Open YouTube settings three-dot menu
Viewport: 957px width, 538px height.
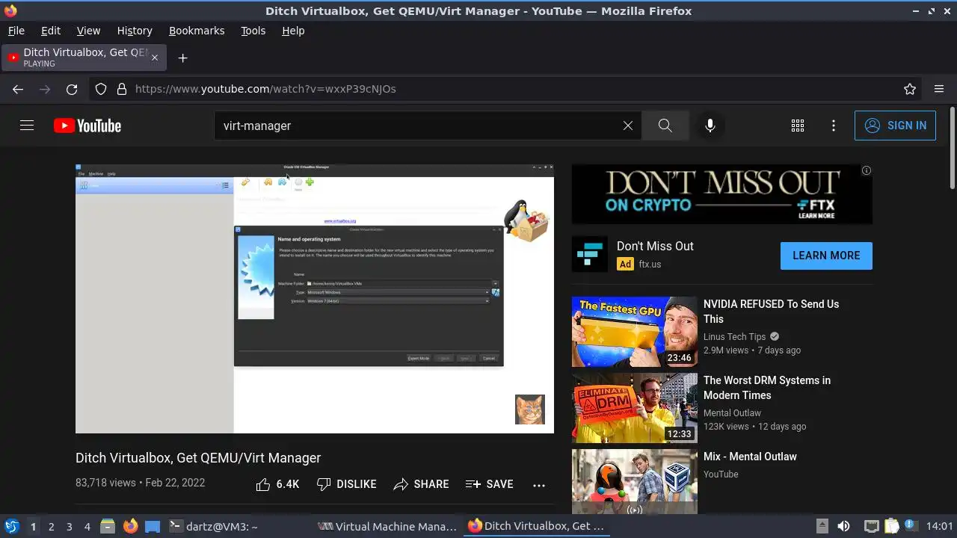[x=834, y=126]
